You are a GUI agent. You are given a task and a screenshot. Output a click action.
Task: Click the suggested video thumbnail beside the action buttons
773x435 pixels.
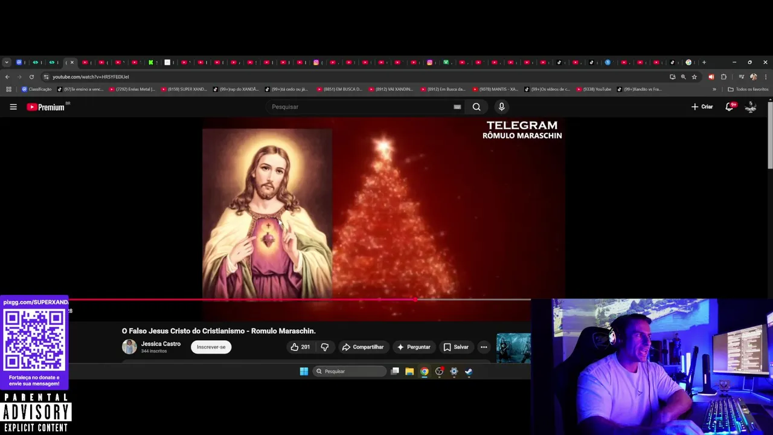click(x=513, y=348)
